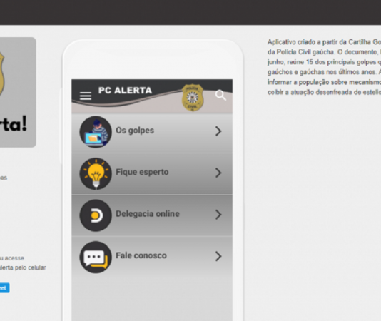Click the Delegacia online D logo icon

[x=96, y=215]
